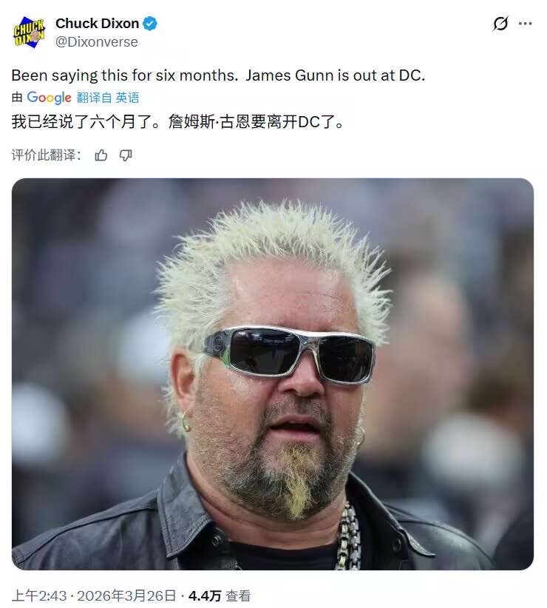
Task: Select the Chinese translated tweet text
Action: pyautogui.click(x=177, y=122)
